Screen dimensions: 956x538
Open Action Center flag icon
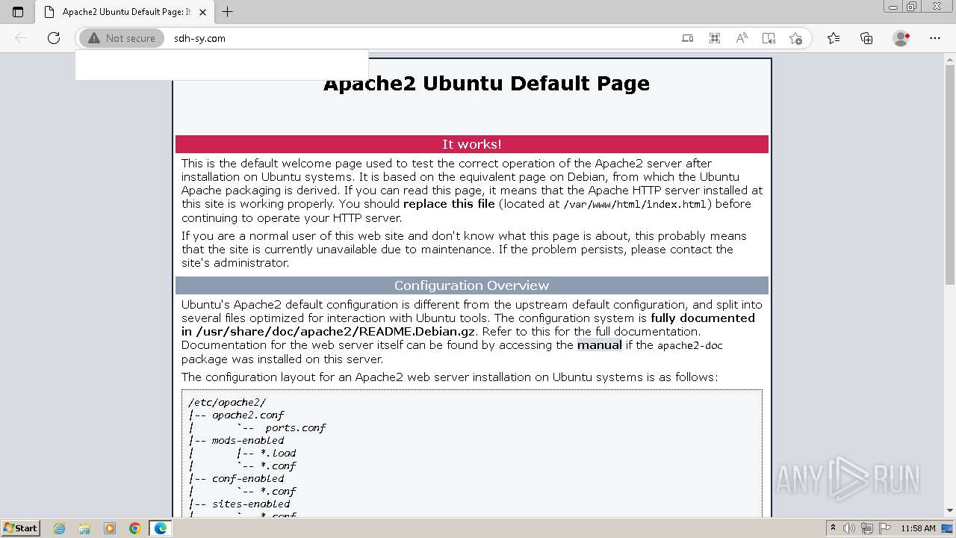pos(884,528)
